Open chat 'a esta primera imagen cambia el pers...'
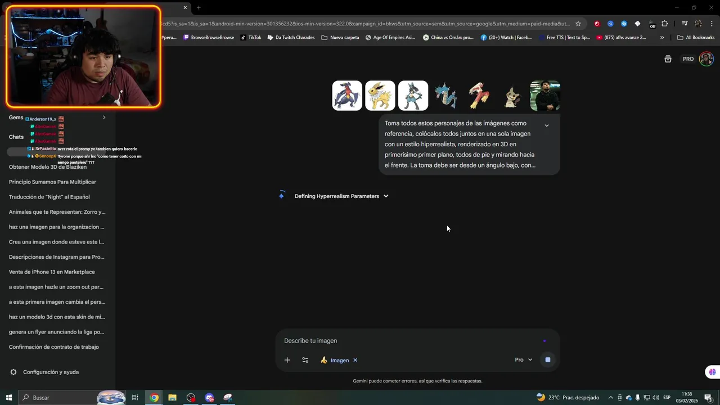 56,302
